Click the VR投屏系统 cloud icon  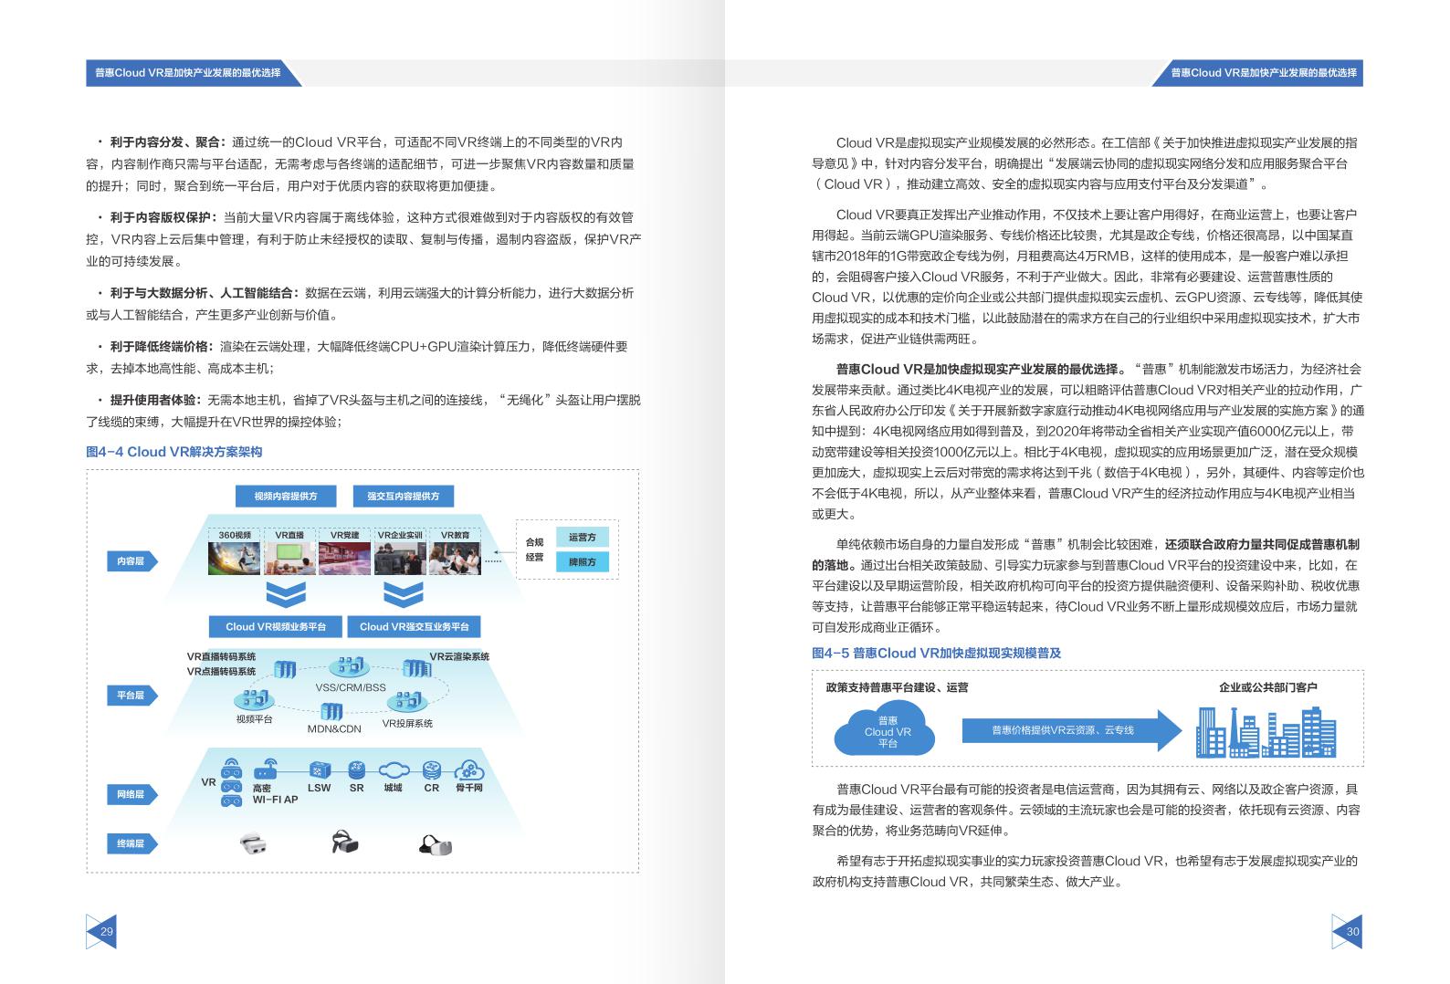pos(407,702)
